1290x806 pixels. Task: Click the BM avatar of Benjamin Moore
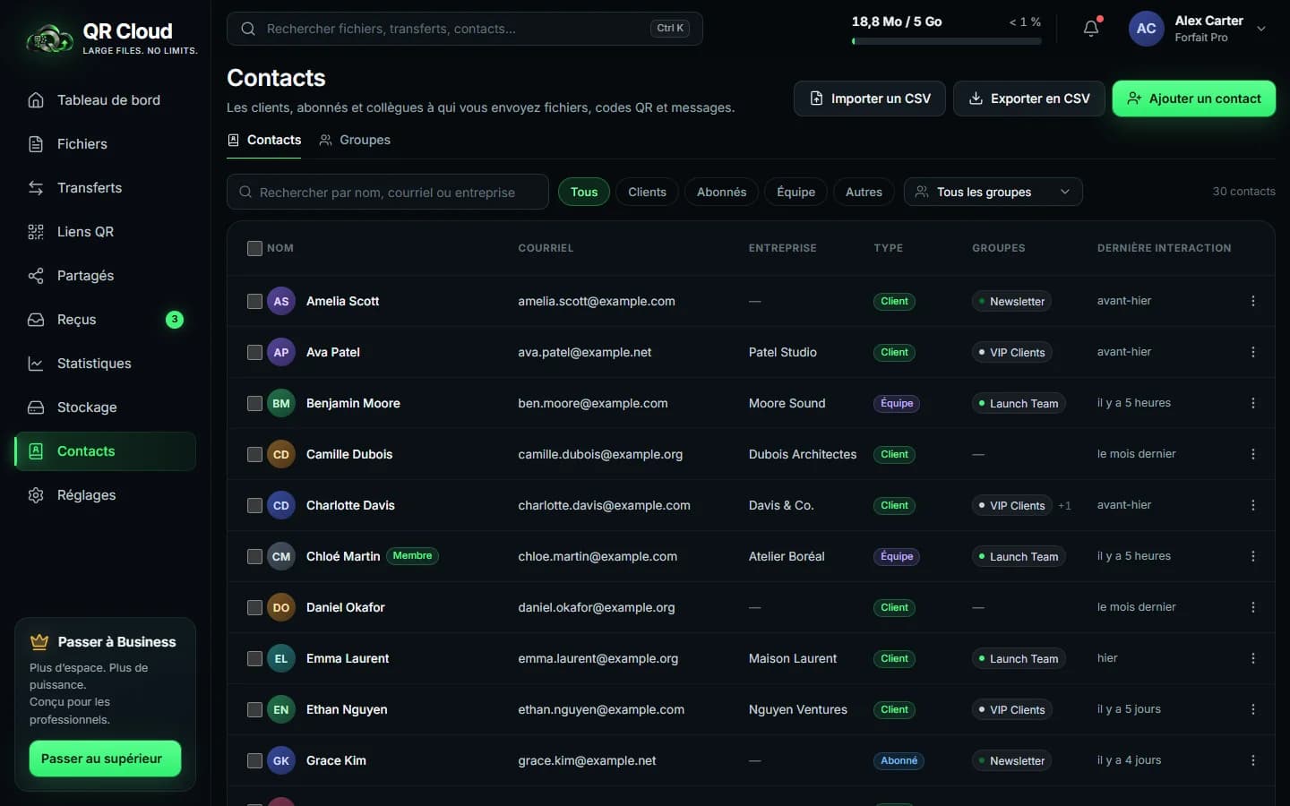click(x=281, y=403)
